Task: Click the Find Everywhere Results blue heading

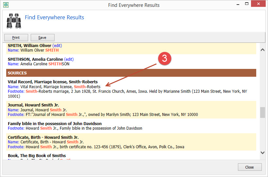Action: (54, 17)
